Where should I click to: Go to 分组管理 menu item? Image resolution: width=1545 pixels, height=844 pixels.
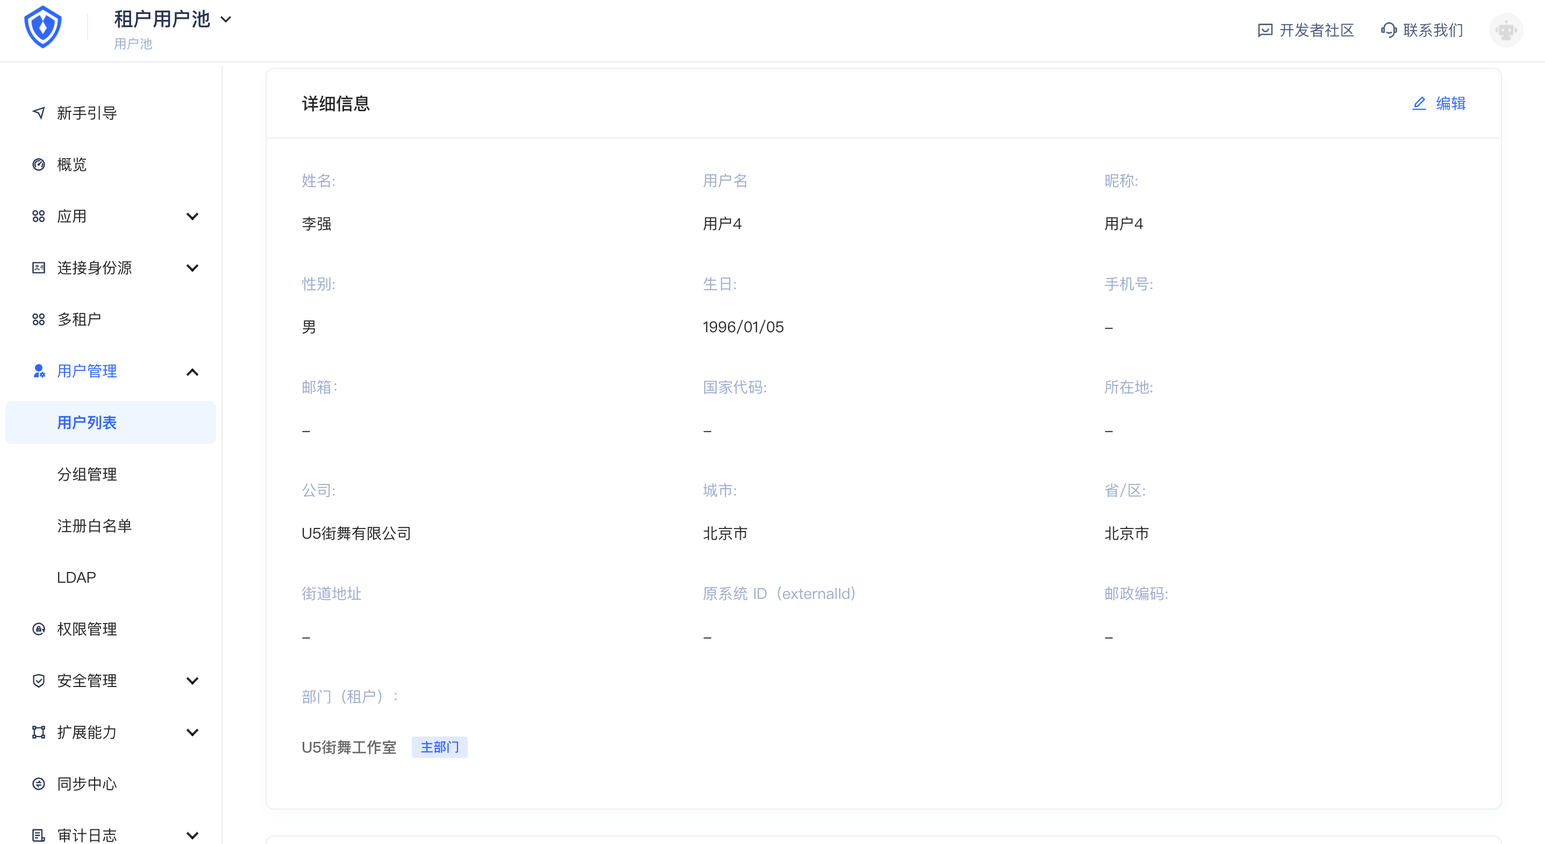point(87,474)
